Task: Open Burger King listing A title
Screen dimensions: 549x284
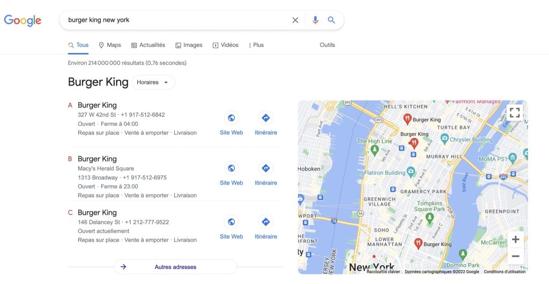Action: coord(97,105)
